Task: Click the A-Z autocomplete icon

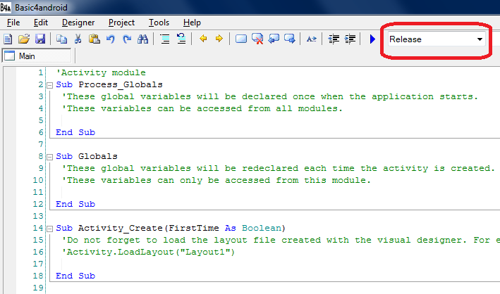Action: pos(311,39)
